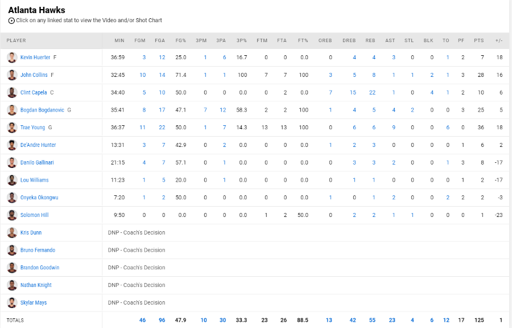The image size is (512, 328).
Task: Click Kris Dunn's DNP - Coach's Decision text
Action: point(137,232)
